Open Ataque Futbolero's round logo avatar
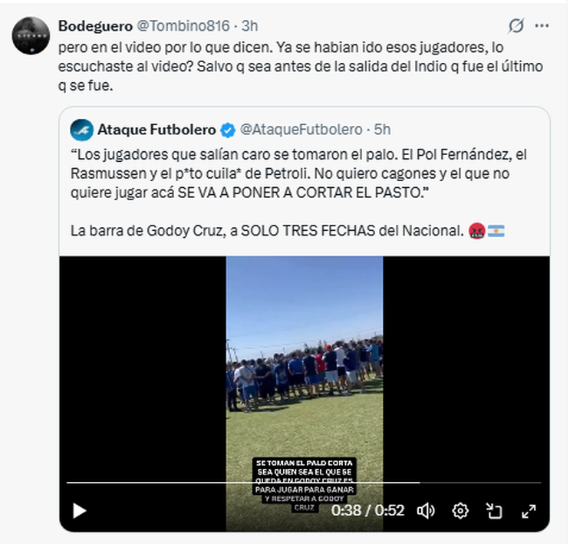This screenshot has height=544, width=583. (x=82, y=130)
